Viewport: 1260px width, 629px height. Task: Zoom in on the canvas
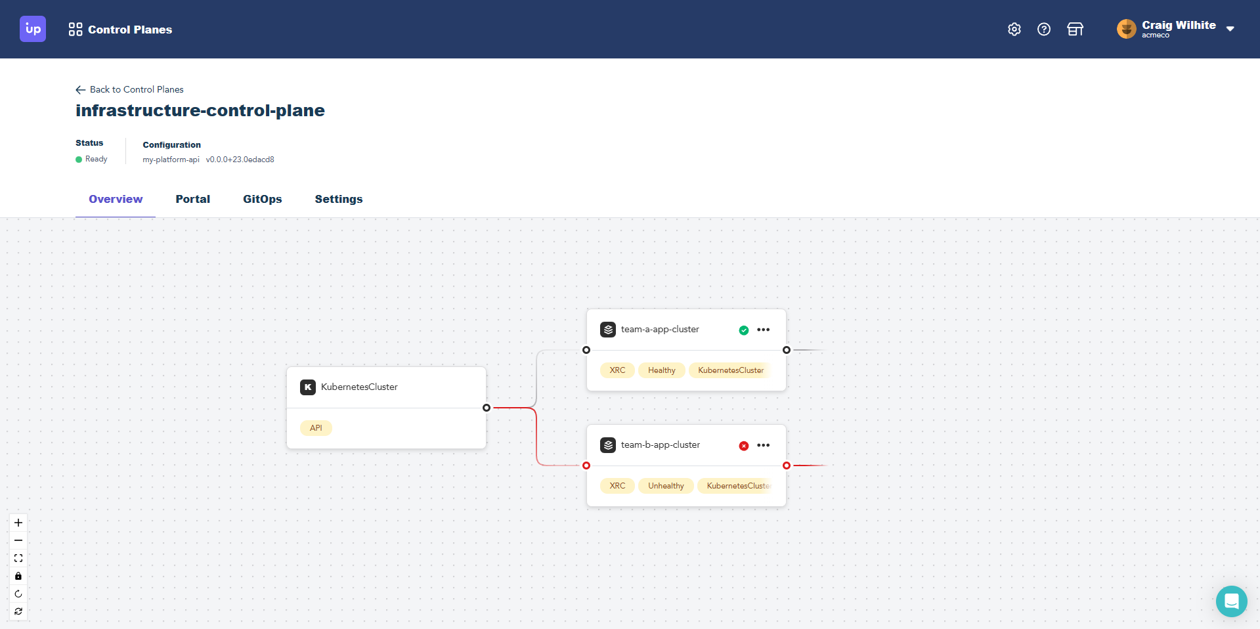coord(18,523)
